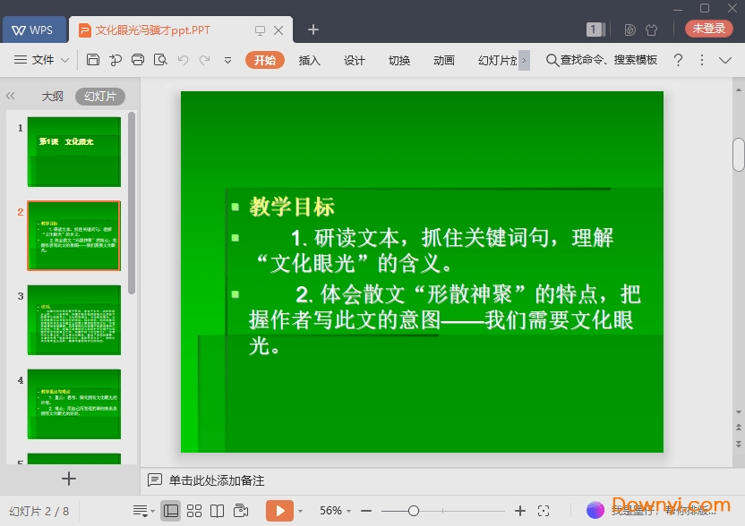Toggle the notes display button
Image resolution: width=745 pixels, height=526 pixels.
coord(141,511)
